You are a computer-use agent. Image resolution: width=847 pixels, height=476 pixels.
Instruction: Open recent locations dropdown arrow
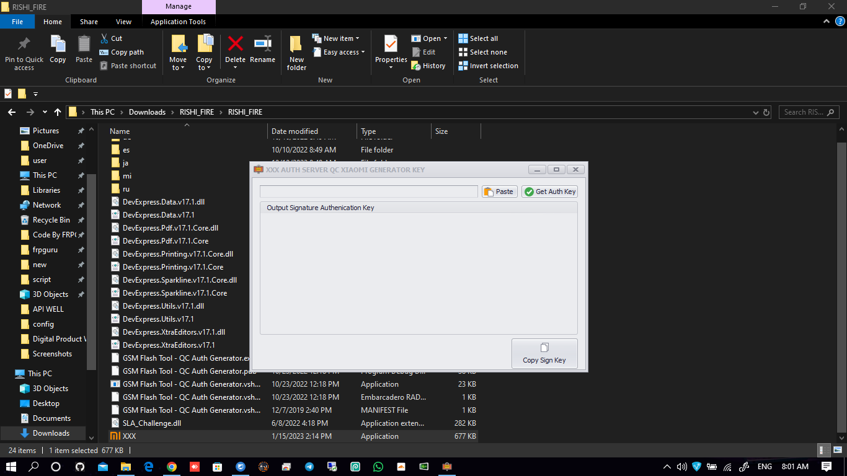pyautogui.click(x=45, y=112)
